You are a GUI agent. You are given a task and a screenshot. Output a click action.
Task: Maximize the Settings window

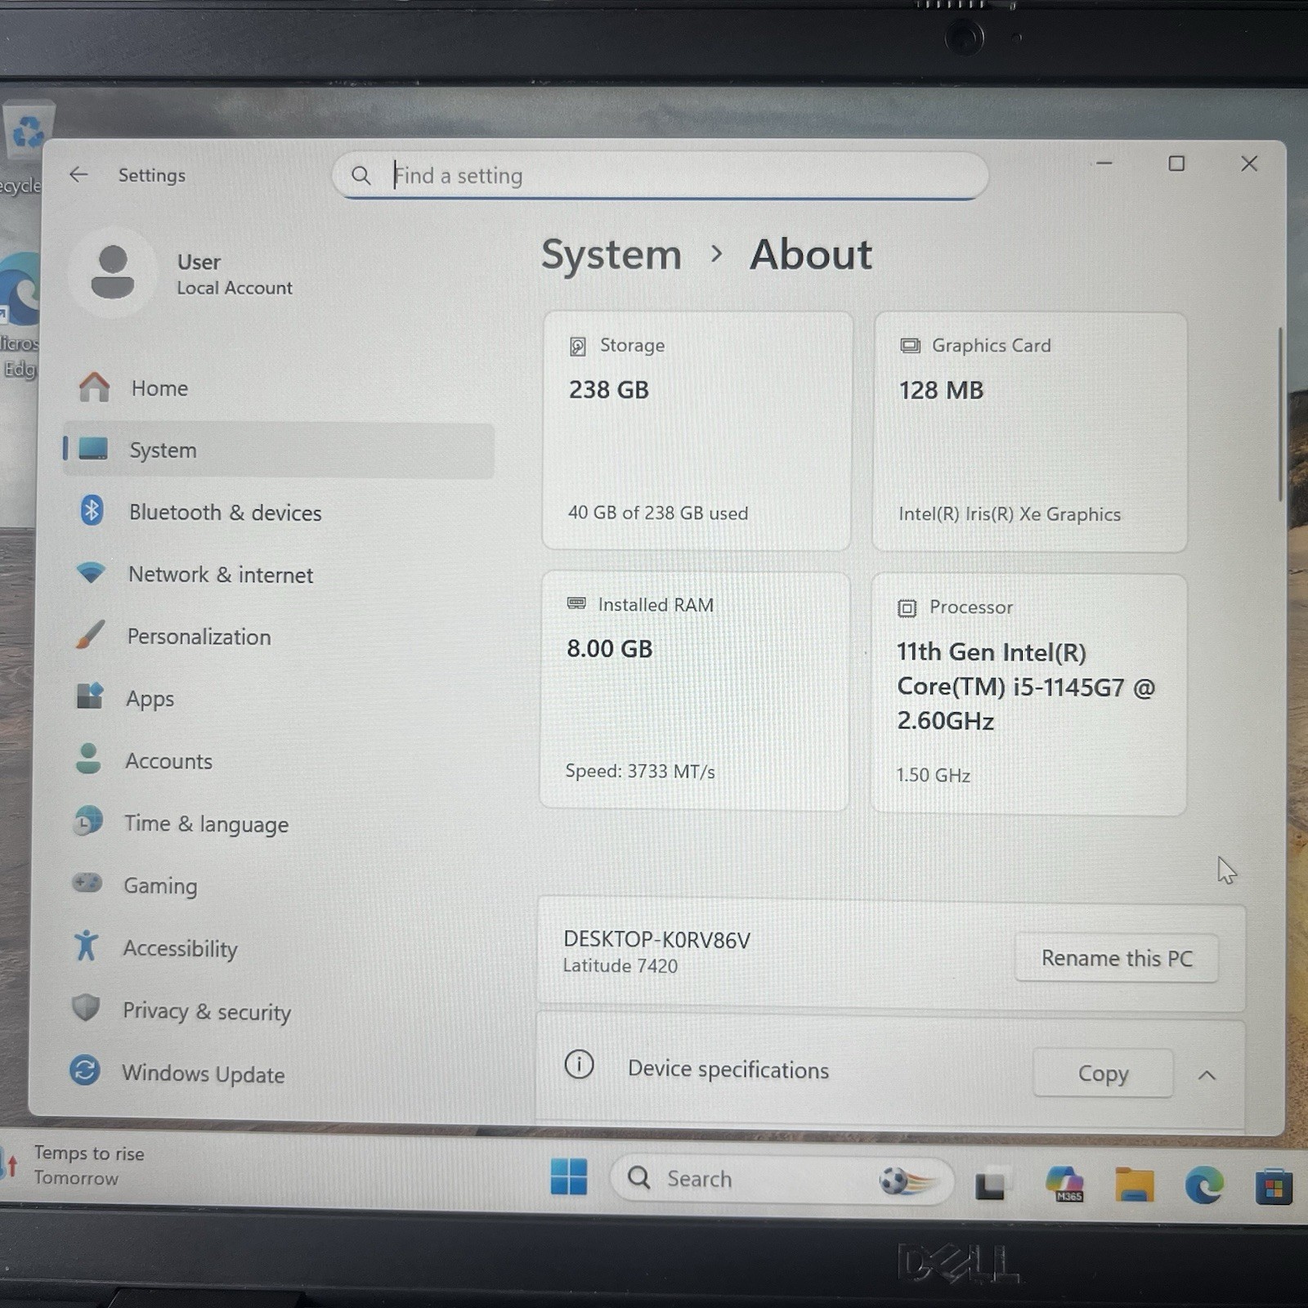(1176, 163)
